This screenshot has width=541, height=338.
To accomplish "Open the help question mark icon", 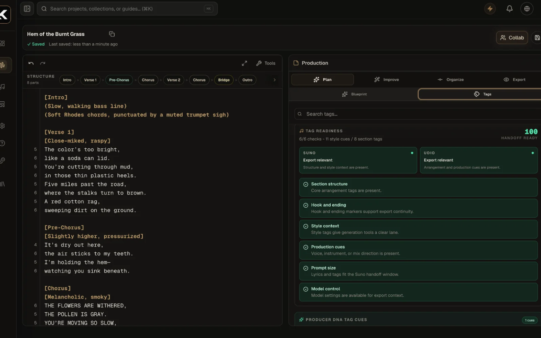I will (2, 143).
